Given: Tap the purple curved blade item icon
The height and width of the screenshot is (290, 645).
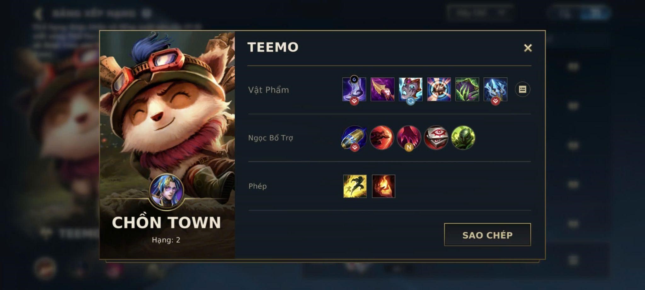Looking at the screenshot, I should [382, 89].
